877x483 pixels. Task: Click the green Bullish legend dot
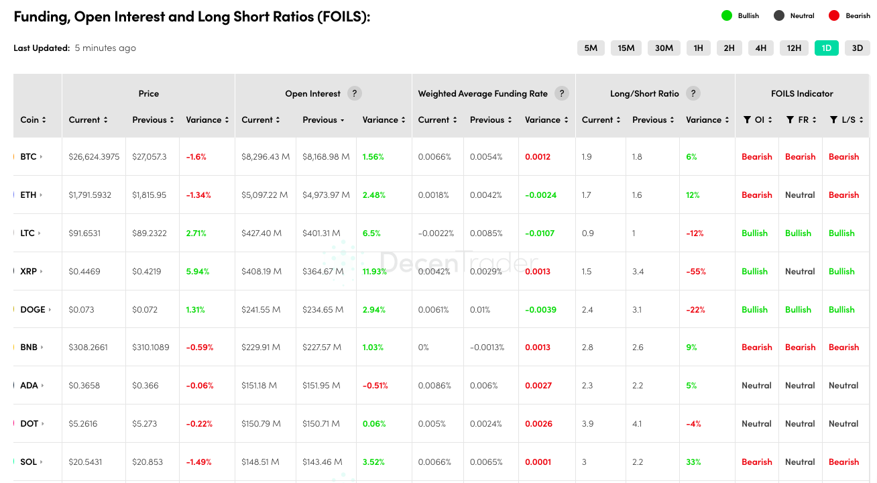[727, 15]
